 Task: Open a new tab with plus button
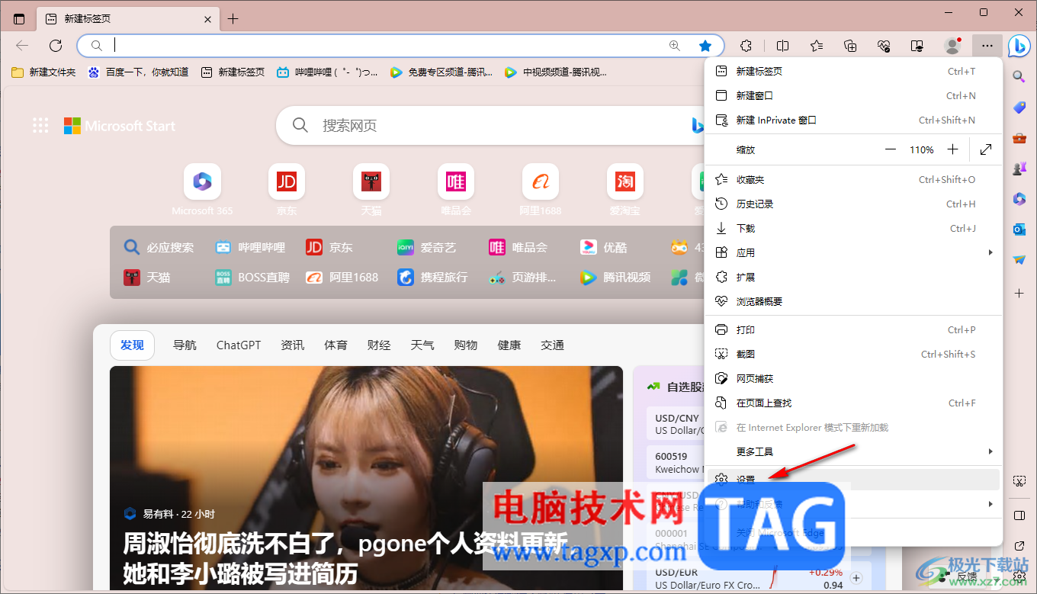[x=233, y=19]
